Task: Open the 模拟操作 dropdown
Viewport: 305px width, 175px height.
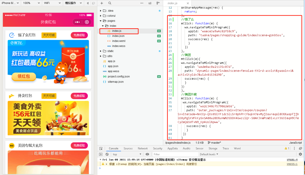Action: point(73,3)
